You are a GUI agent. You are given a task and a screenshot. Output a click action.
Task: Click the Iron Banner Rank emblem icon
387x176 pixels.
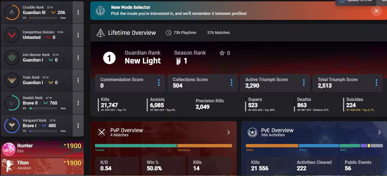12,58
